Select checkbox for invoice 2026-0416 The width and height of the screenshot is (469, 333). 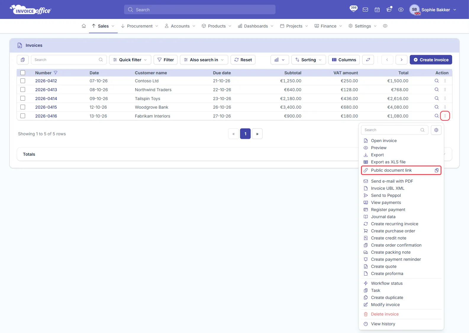[x=23, y=116]
